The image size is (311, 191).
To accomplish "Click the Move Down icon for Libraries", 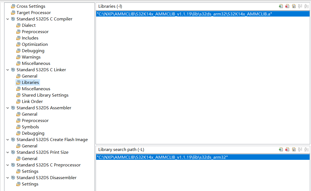I will (306, 6).
